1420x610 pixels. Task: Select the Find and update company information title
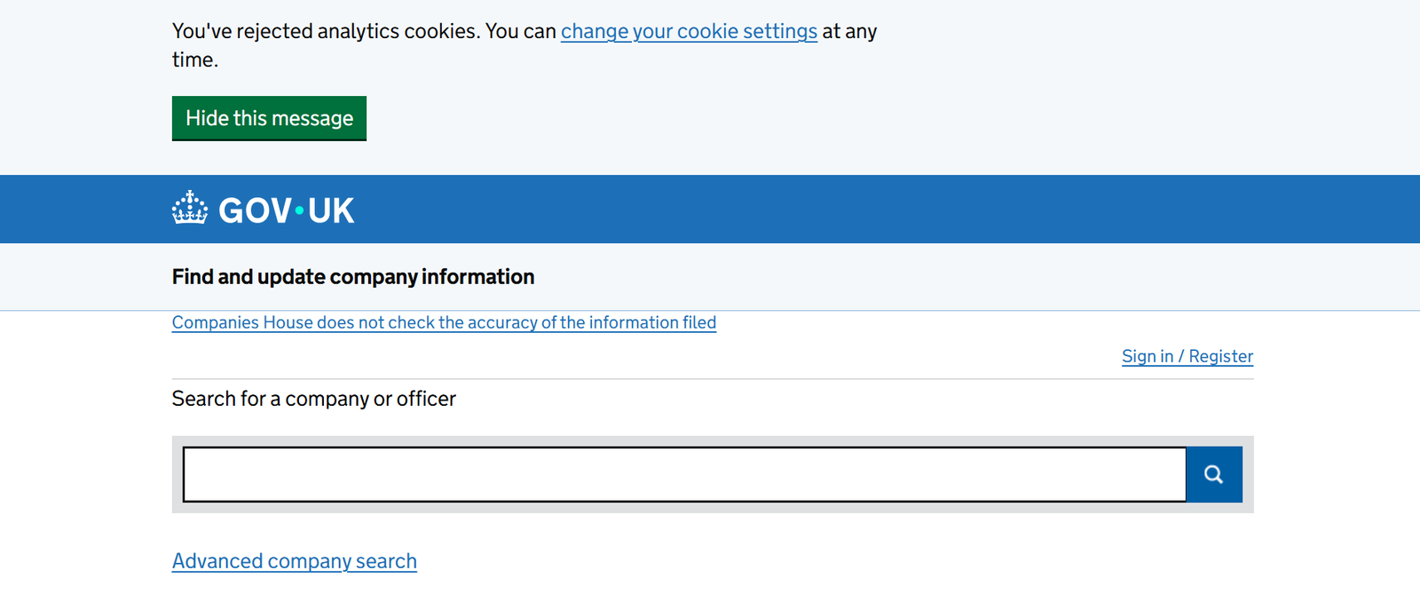pyautogui.click(x=353, y=277)
